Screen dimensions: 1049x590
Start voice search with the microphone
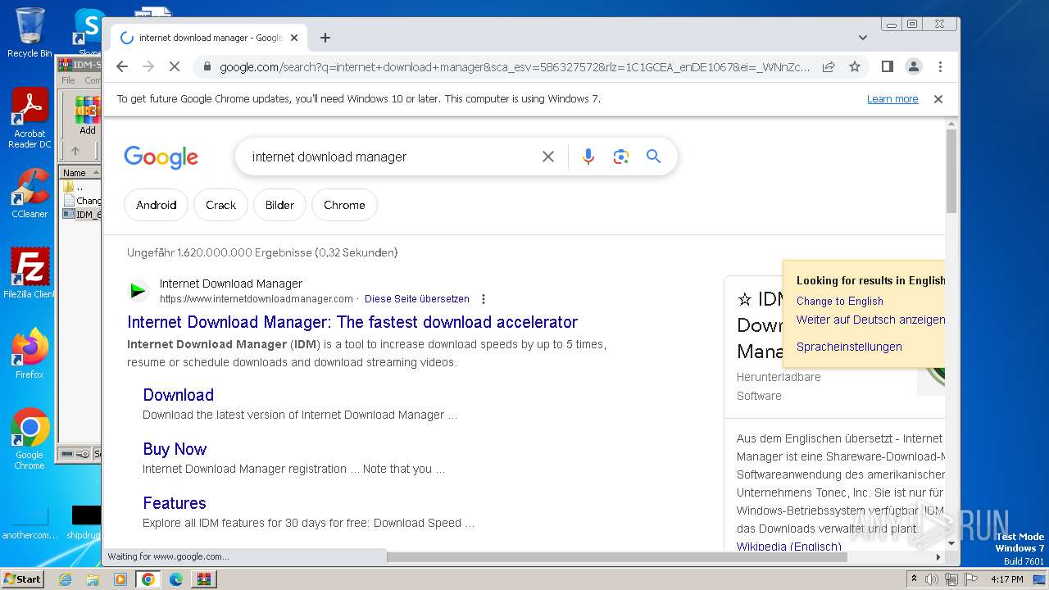pos(588,157)
